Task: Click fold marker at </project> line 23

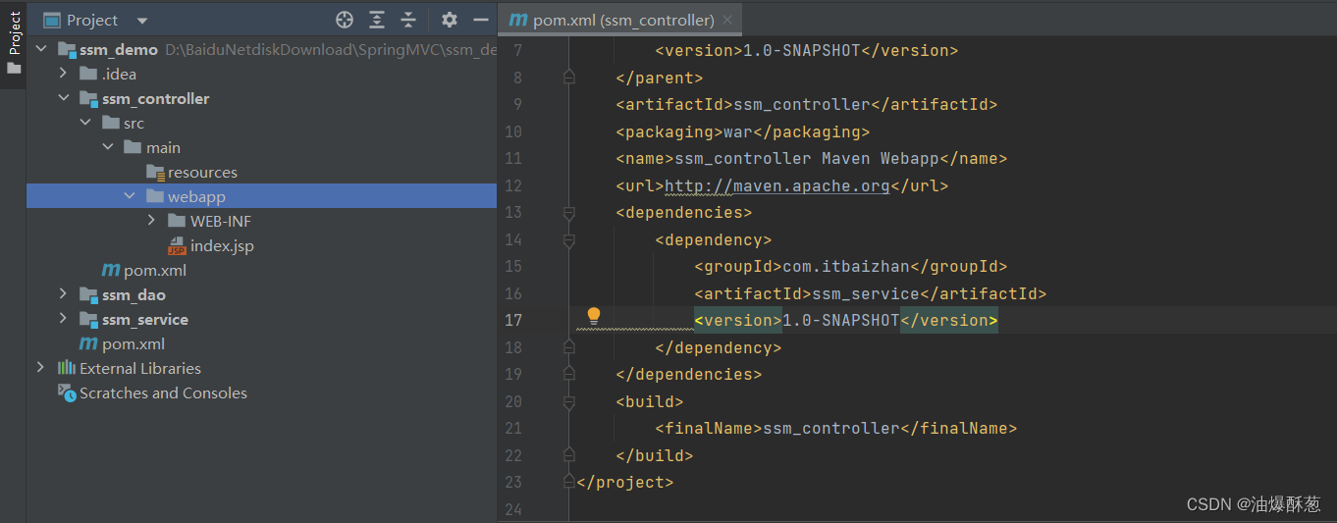Action: click(568, 482)
